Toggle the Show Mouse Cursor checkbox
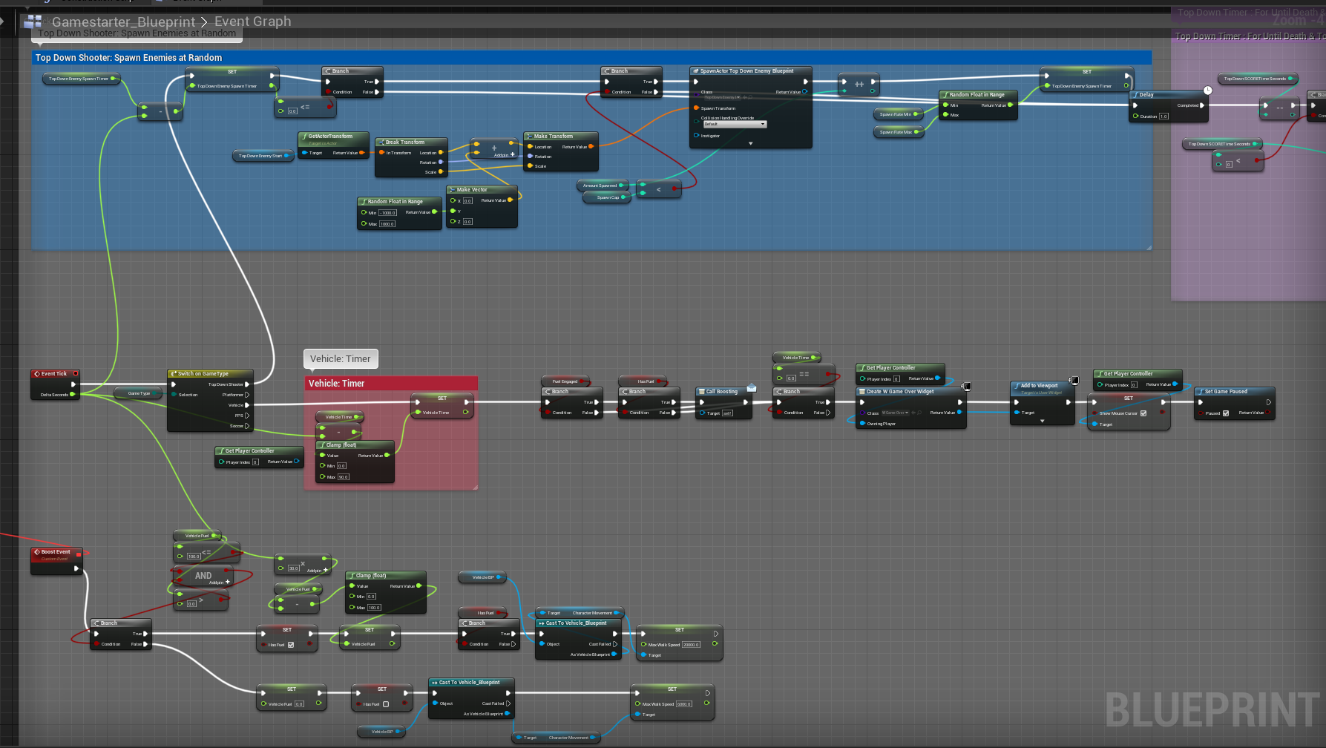 (1143, 413)
